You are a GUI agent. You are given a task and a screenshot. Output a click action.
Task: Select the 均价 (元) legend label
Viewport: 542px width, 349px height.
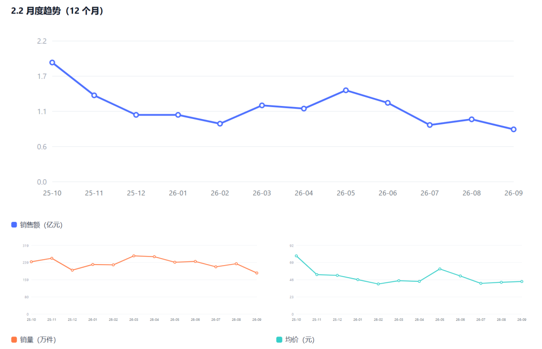(300, 339)
